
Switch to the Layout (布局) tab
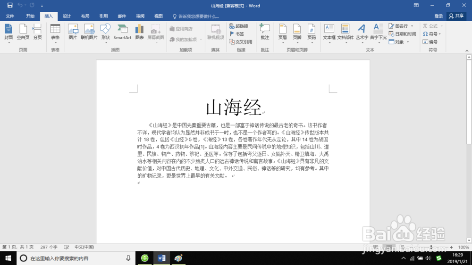point(85,16)
